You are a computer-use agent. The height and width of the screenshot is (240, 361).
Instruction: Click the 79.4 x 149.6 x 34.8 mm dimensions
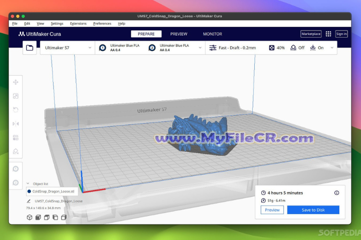(43, 208)
